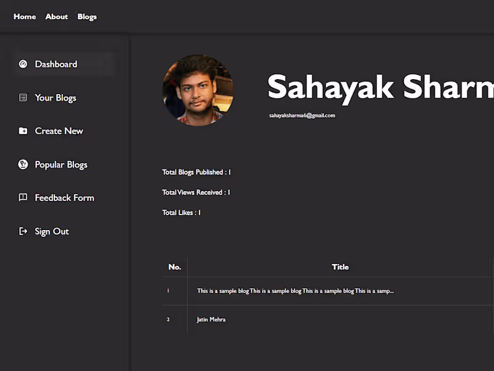Click the Create New folder-plus icon
The image size is (494, 371).
point(23,130)
